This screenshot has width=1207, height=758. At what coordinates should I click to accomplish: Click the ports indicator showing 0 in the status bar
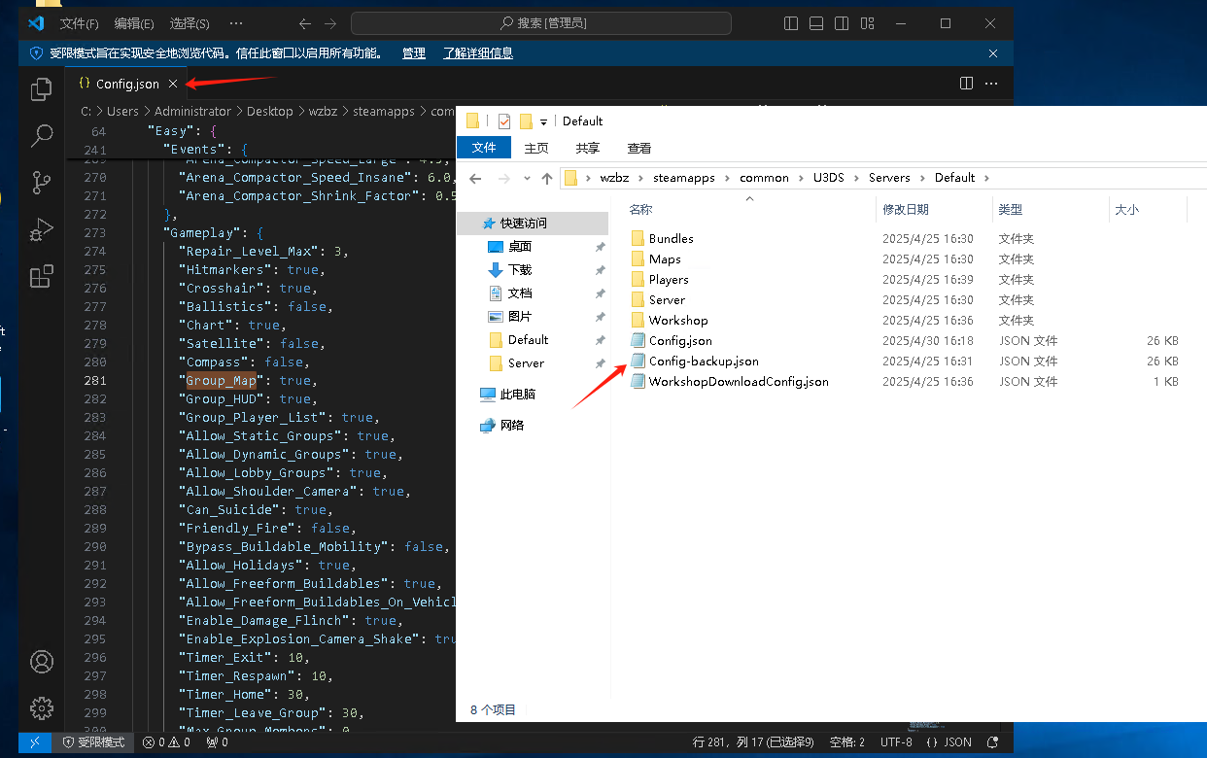coord(217,742)
